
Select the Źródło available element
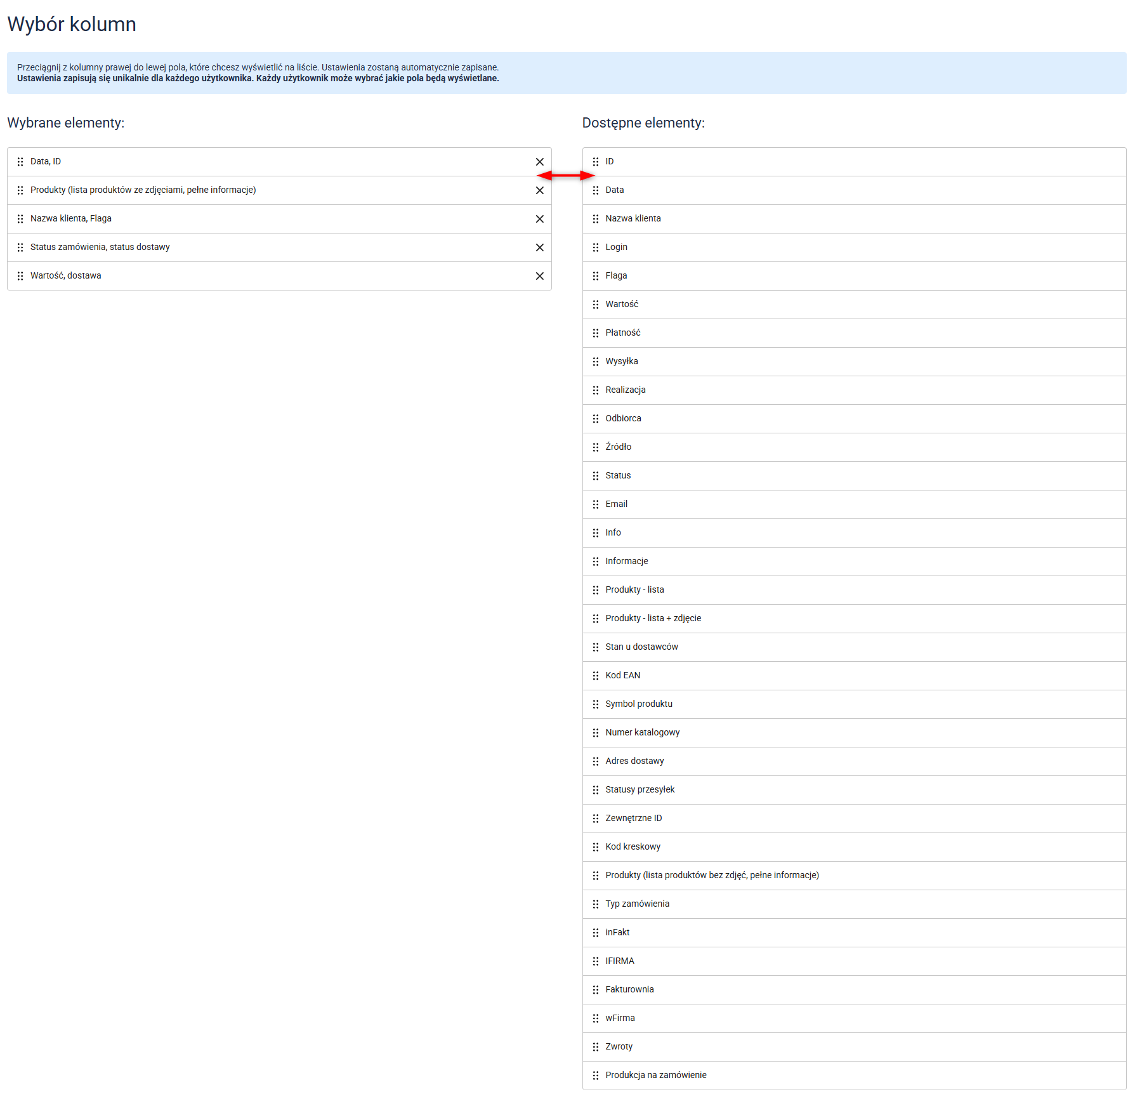tap(619, 447)
